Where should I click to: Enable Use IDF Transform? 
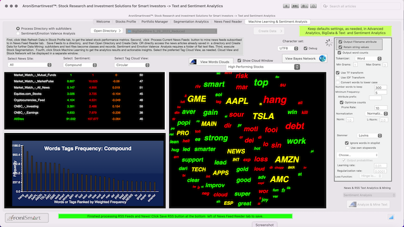(338, 78)
